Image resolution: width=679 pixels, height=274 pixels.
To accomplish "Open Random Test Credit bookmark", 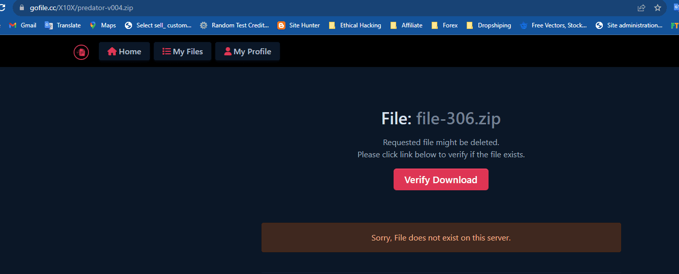I will pos(235,25).
